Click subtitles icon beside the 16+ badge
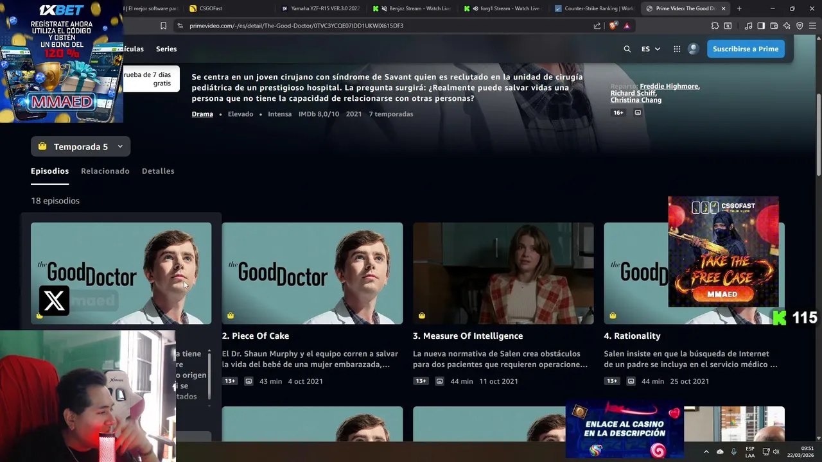The image size is (822, 462). coord(638,112)
